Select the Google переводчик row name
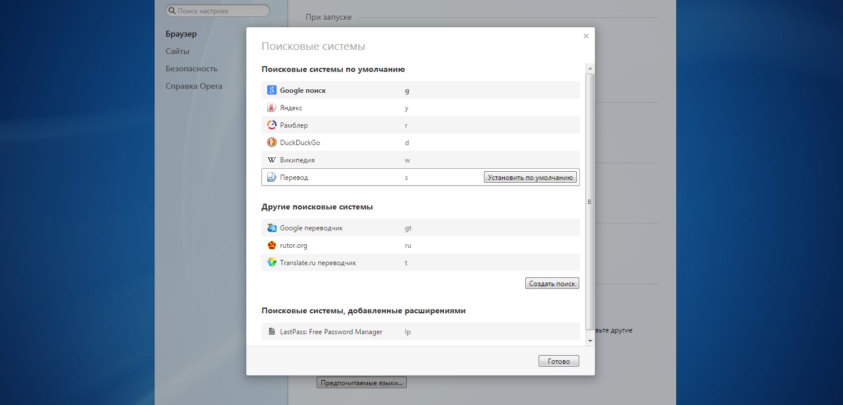 pyautogui.click(x=311, y=228)
